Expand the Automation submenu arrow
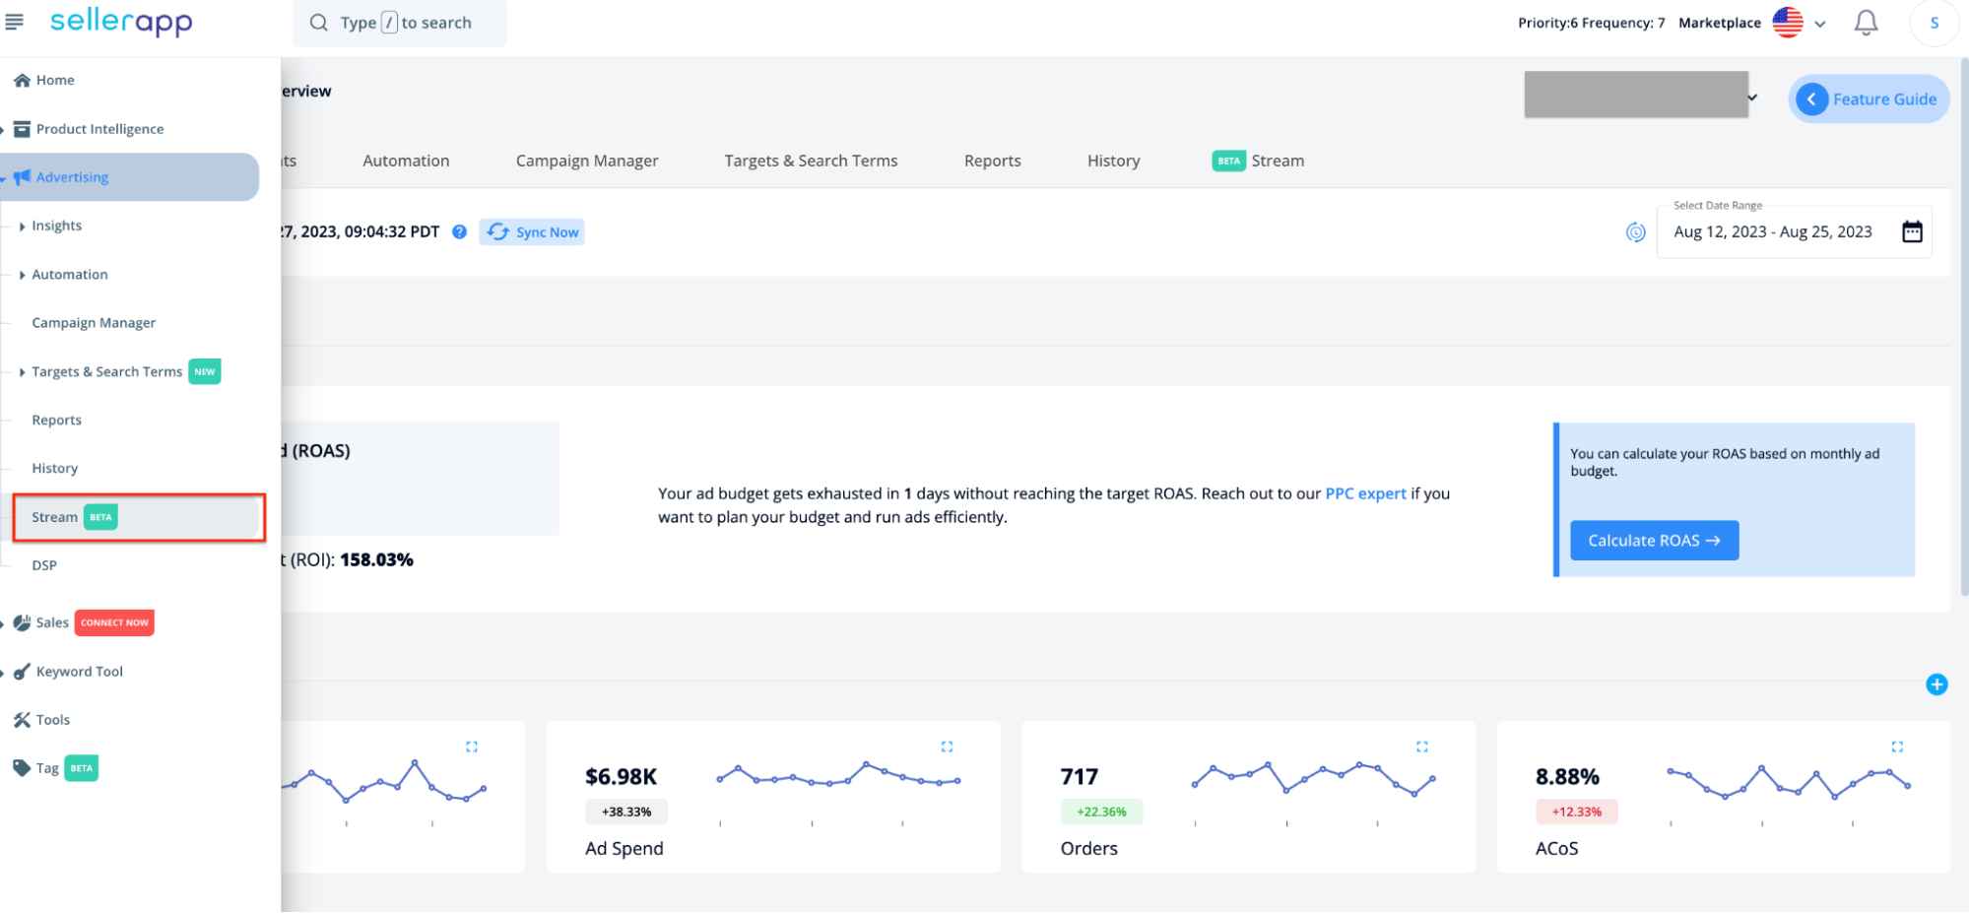 point(22,275)
